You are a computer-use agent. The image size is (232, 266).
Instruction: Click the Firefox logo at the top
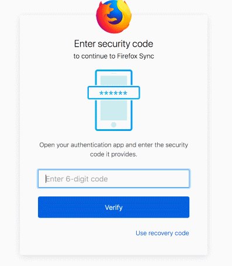click(x=114, y=16)
